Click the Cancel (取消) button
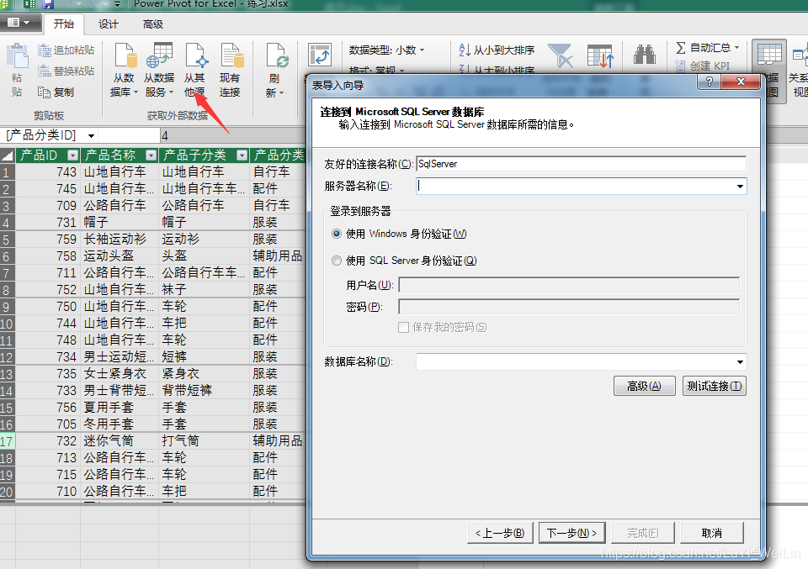The width and height of the screenshot is (808, 569). click(x=712, y=533)
